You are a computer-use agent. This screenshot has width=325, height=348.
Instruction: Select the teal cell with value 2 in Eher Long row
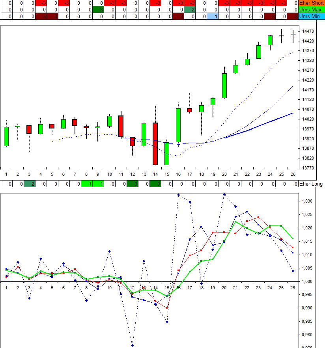point(29,184)
